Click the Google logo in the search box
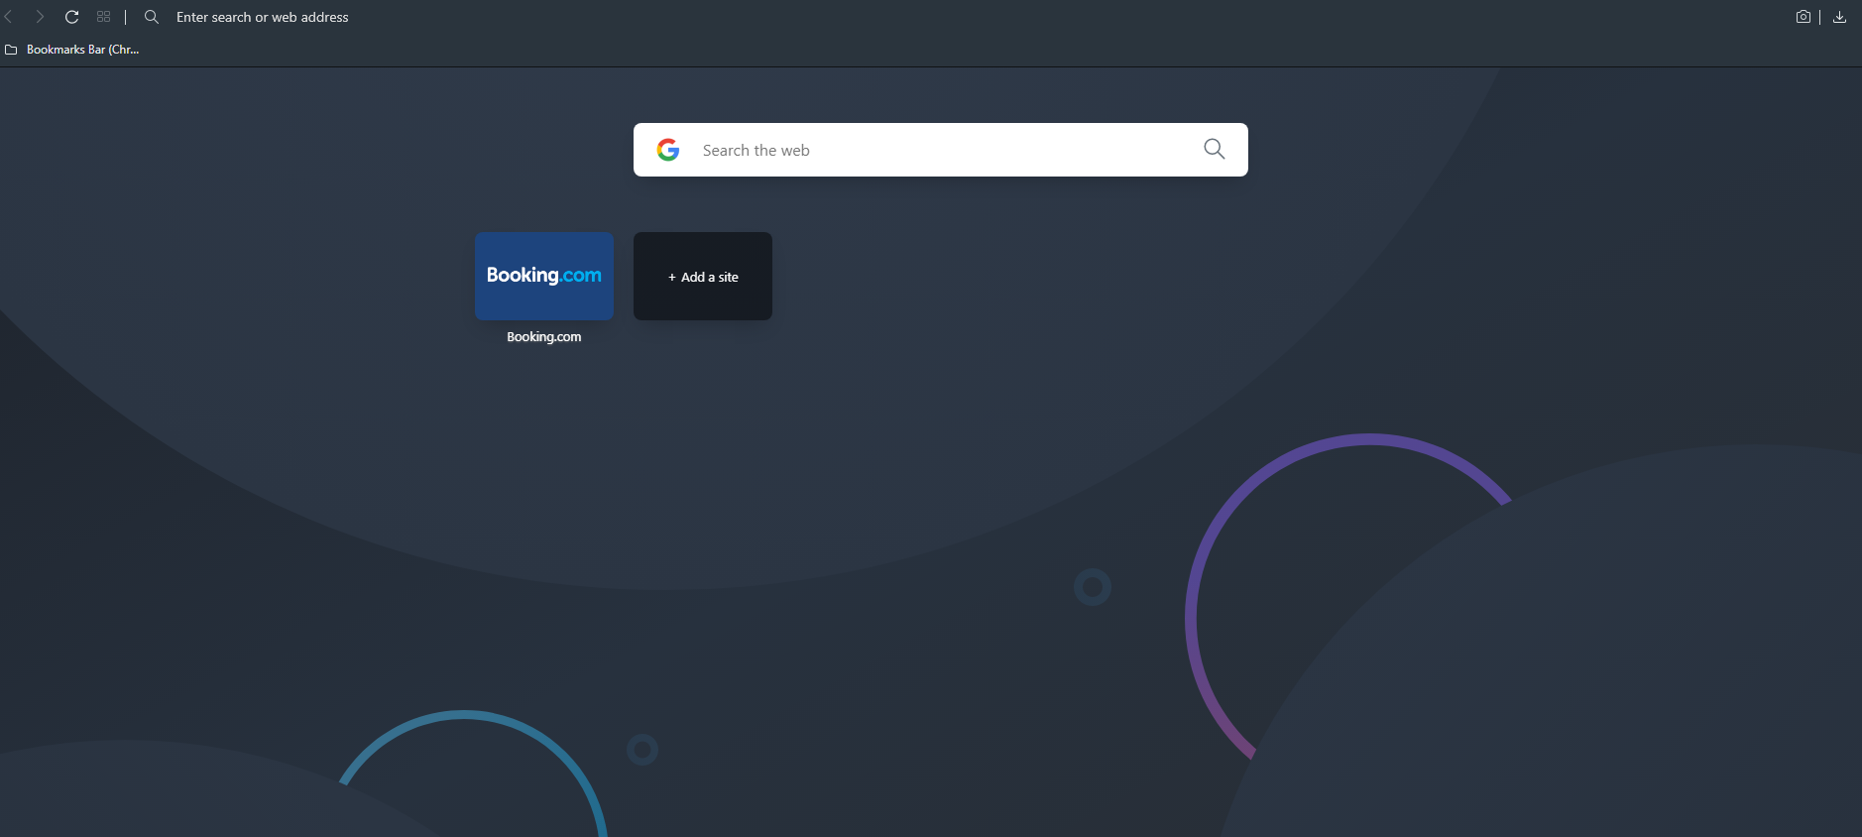The image size is (1862, 837). [668, 150]
